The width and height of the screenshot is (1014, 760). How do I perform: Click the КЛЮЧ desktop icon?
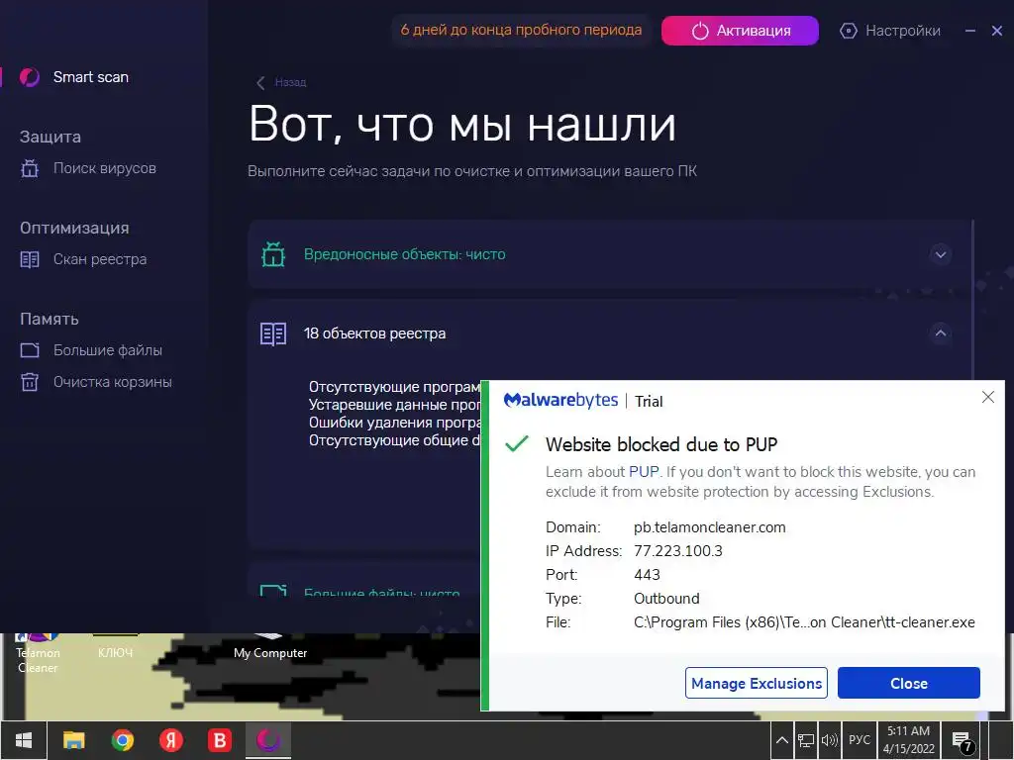click(x=115, y=647)
